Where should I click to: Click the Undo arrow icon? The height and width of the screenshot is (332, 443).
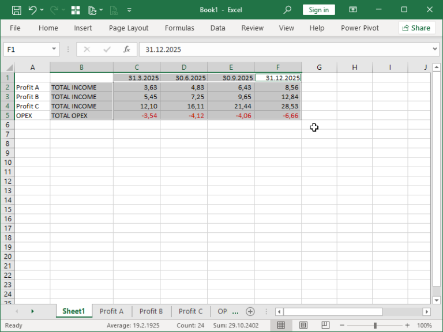pos(32,10)
